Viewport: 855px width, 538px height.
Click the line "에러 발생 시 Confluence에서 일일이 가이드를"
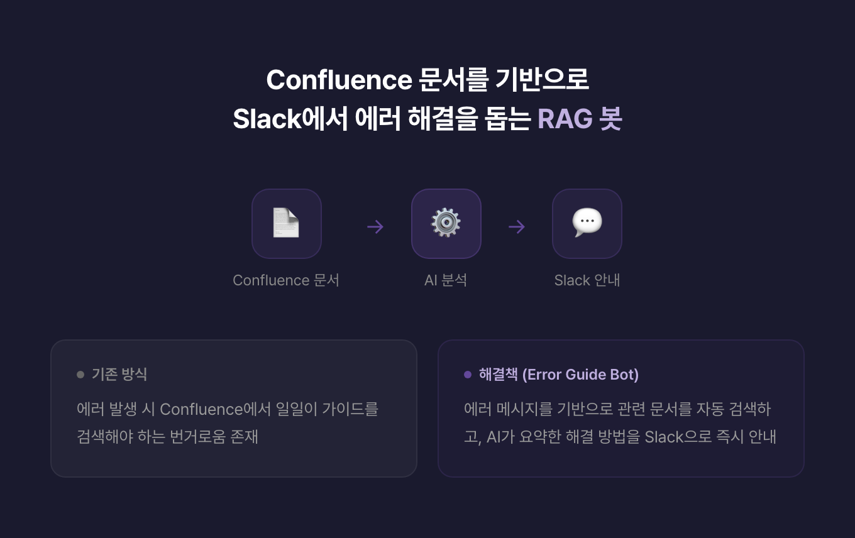(228, 409)
